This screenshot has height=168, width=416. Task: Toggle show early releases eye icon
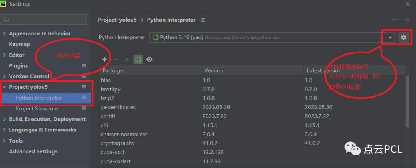[149, 59]
